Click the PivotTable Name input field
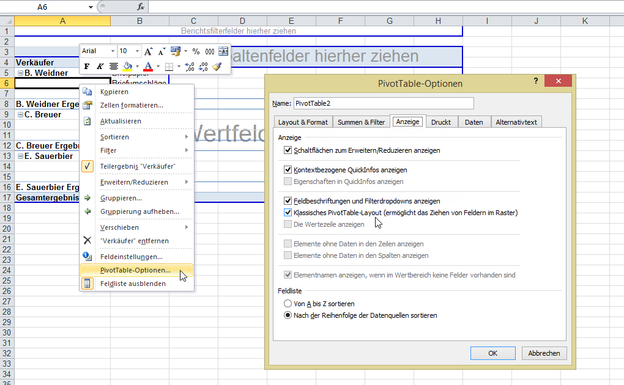Image resolution: width=624 pixels, height=385 pixels. (384, 103)
